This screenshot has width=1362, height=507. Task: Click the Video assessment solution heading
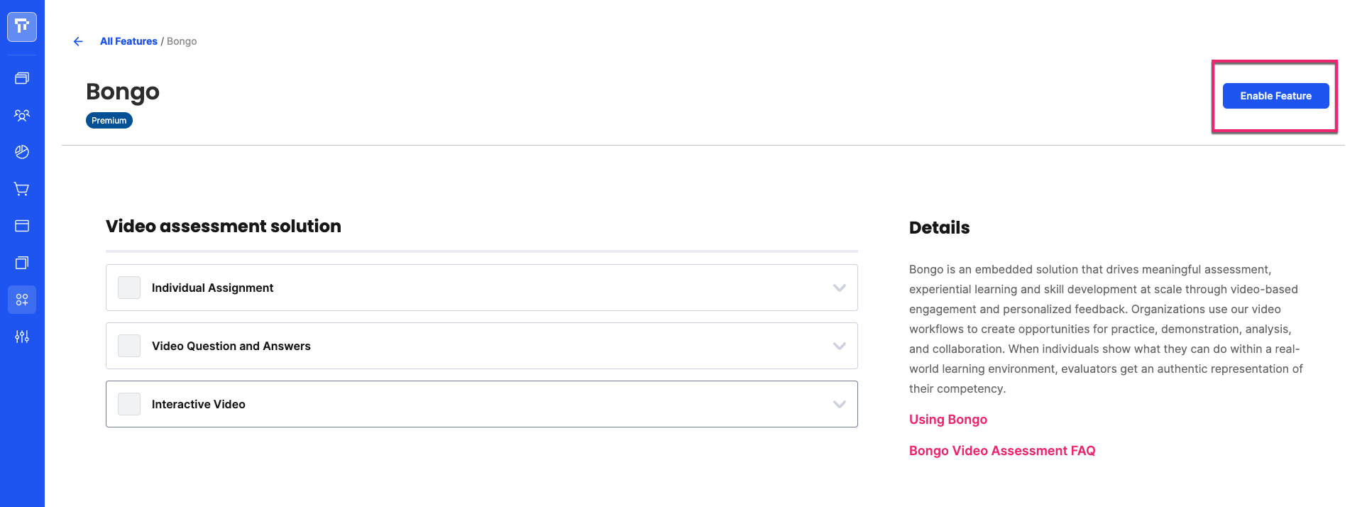coord(224,226)
